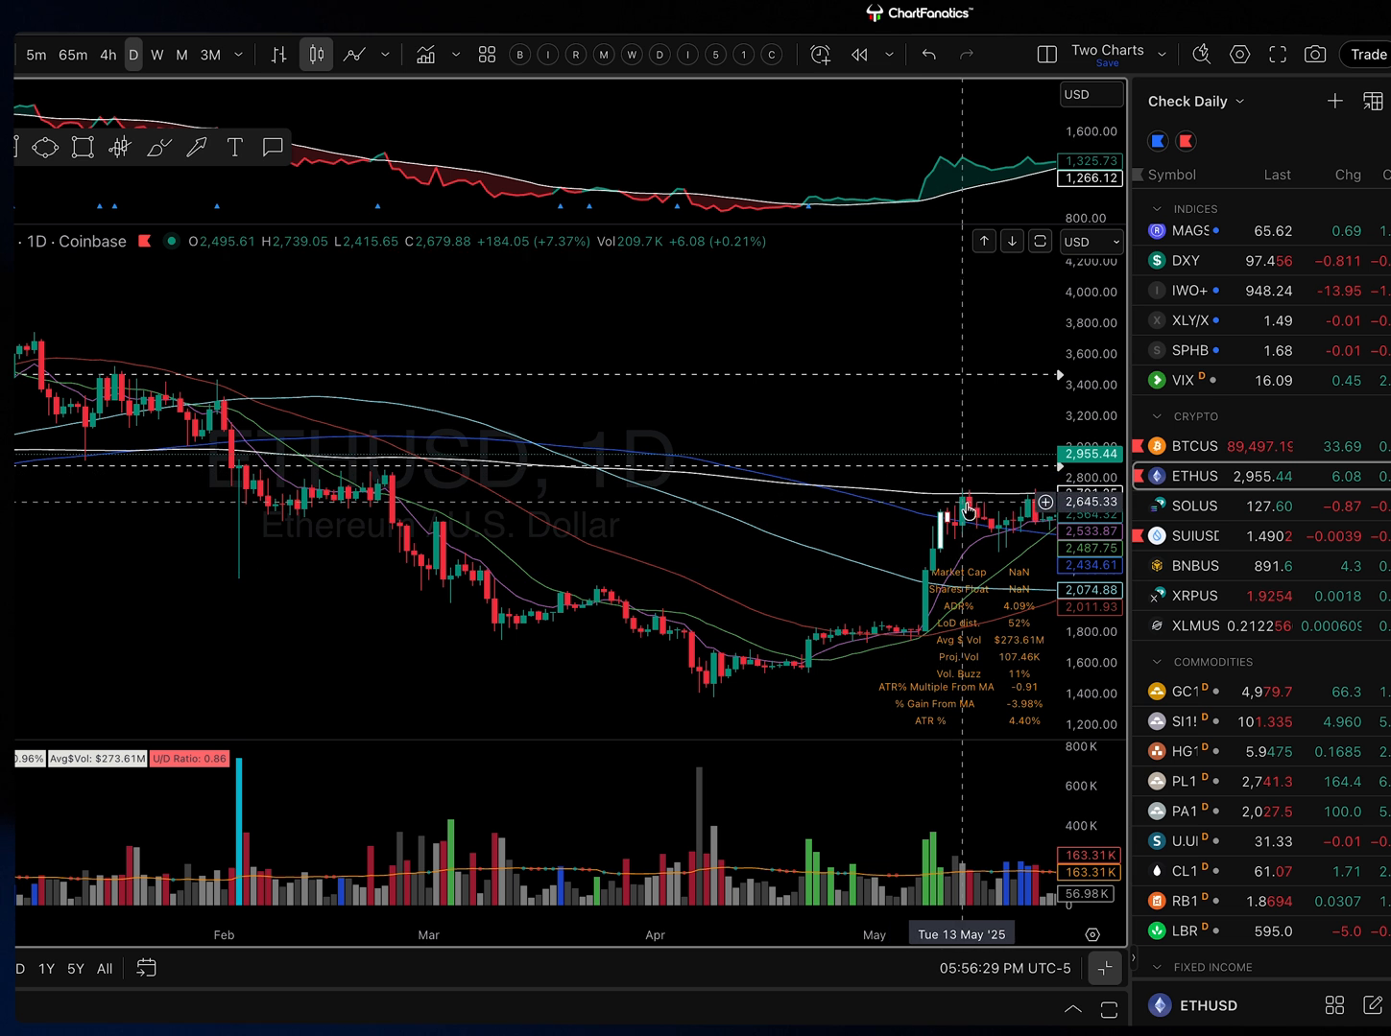Select the 3M timeframe

(x=210, y=55)
